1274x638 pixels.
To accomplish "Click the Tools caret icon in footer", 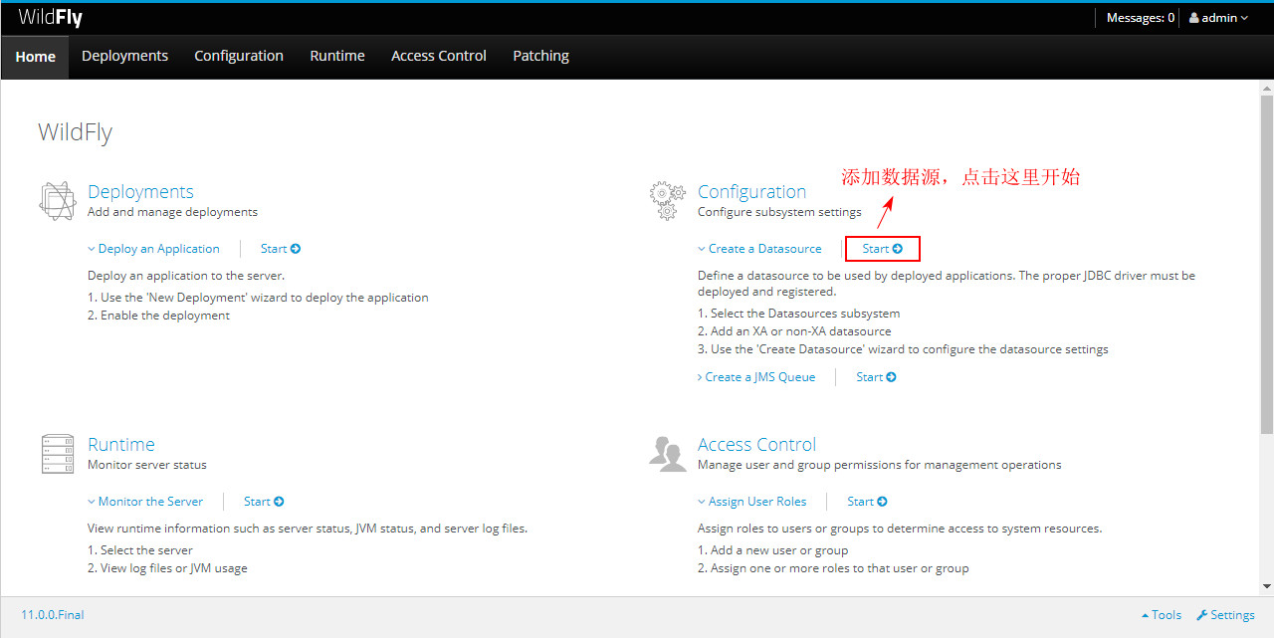I will 1145,615.
